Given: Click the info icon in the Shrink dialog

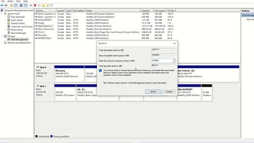Looking at the screenshot, I should (x=100, y=71).
